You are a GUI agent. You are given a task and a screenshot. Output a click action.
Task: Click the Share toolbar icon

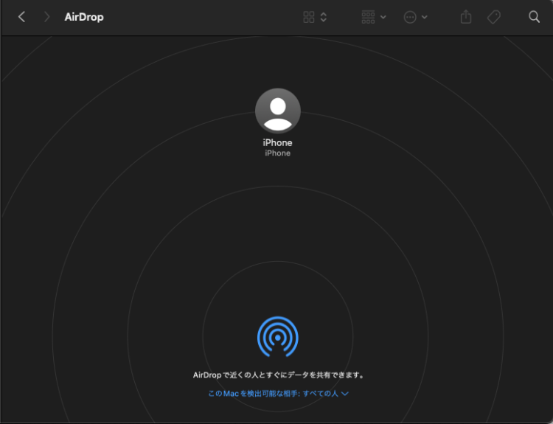466,16
